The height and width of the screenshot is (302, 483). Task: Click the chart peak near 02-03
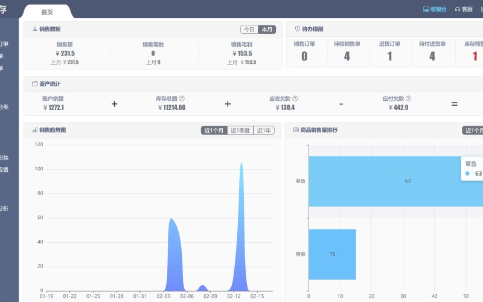(x=171, y=220)
